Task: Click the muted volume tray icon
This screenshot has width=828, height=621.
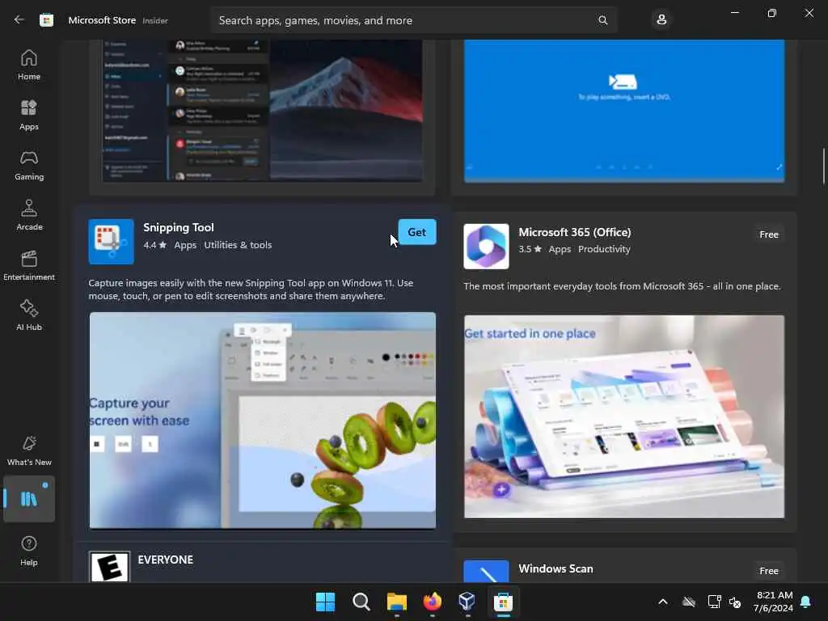Action: (x=735, y=602)
